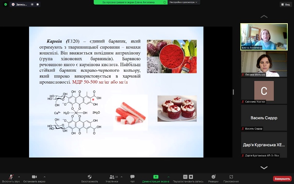
Task: Click muted mic icon on Василь Сидор
Action: (x=243, y=128)
